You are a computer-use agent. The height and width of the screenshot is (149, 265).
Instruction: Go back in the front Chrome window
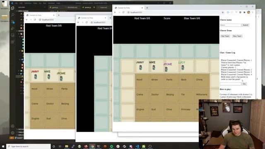115,12
